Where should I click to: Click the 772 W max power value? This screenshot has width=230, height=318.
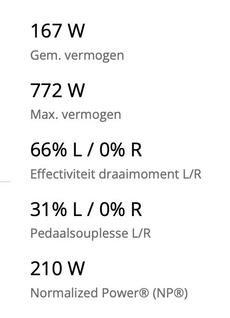pos(57,90)
